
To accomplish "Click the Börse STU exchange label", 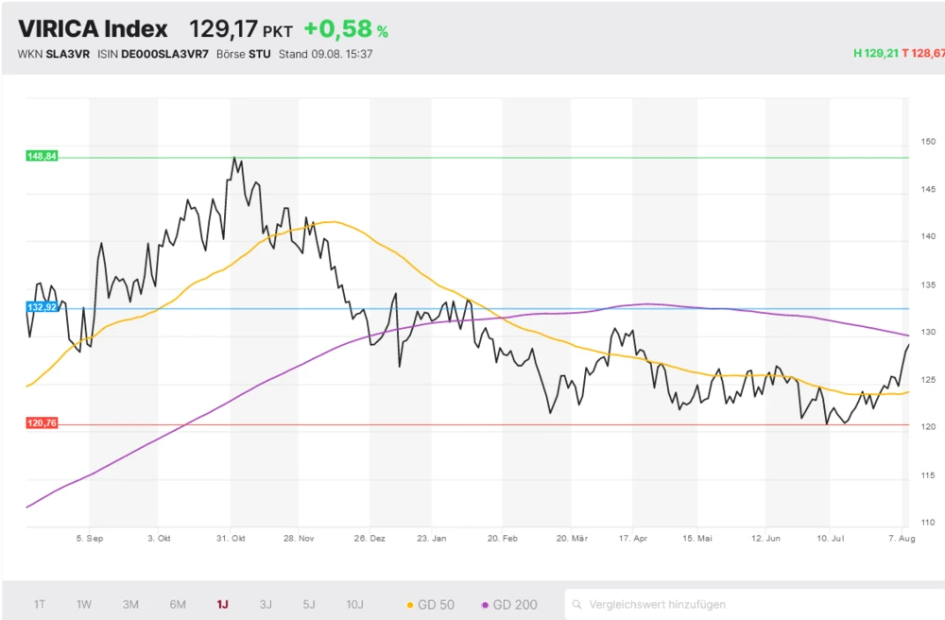I will click(244, 54).
